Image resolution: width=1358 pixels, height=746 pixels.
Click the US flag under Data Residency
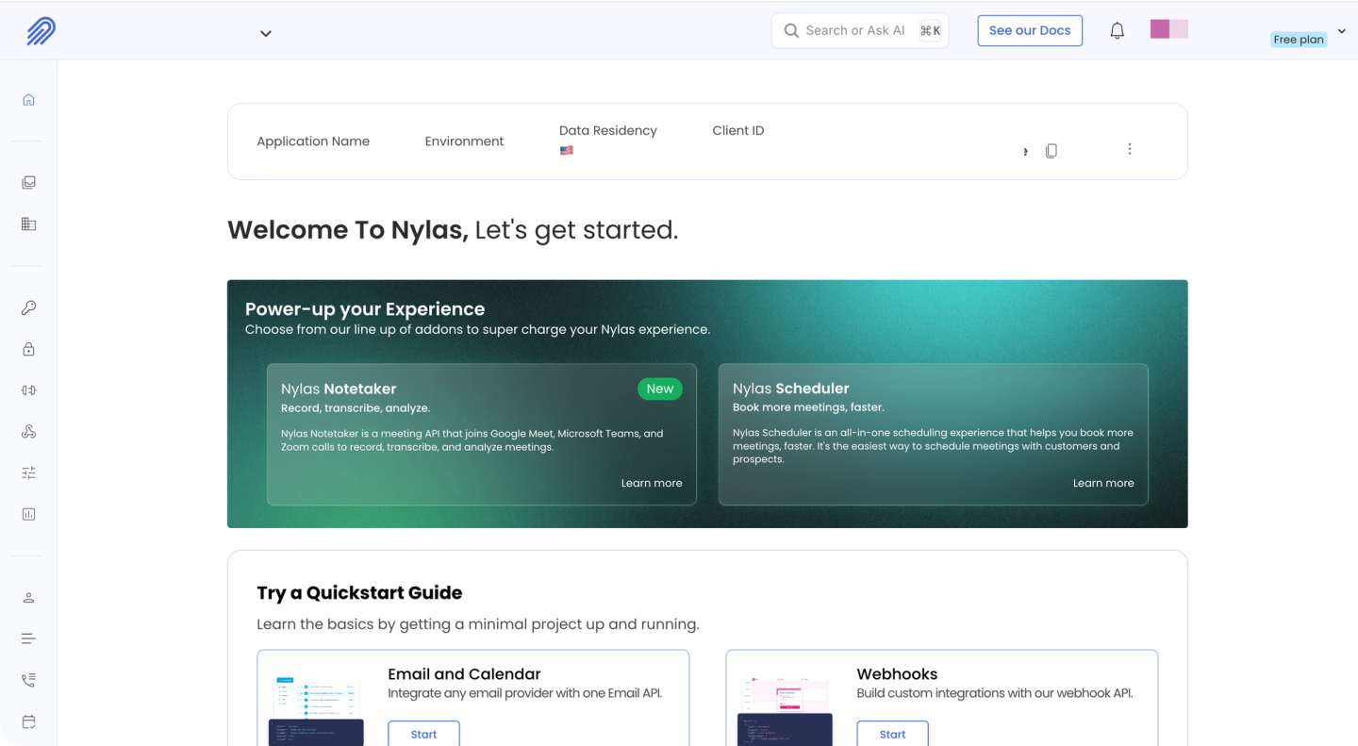click(566, 150)
